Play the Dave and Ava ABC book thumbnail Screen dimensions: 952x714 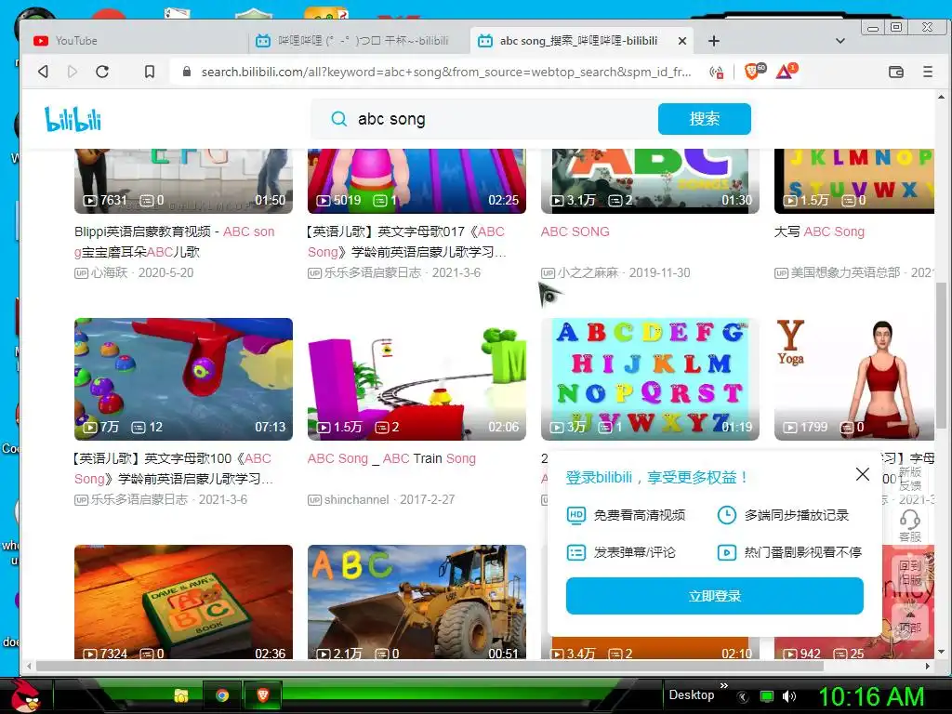[183, 602]
